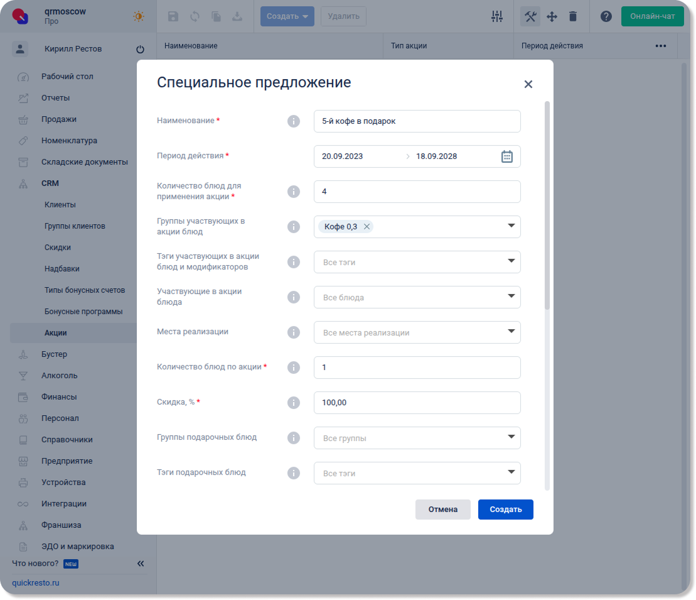696x600 pixels.
Task: Click the Отмена button
Action: (442, 510)
